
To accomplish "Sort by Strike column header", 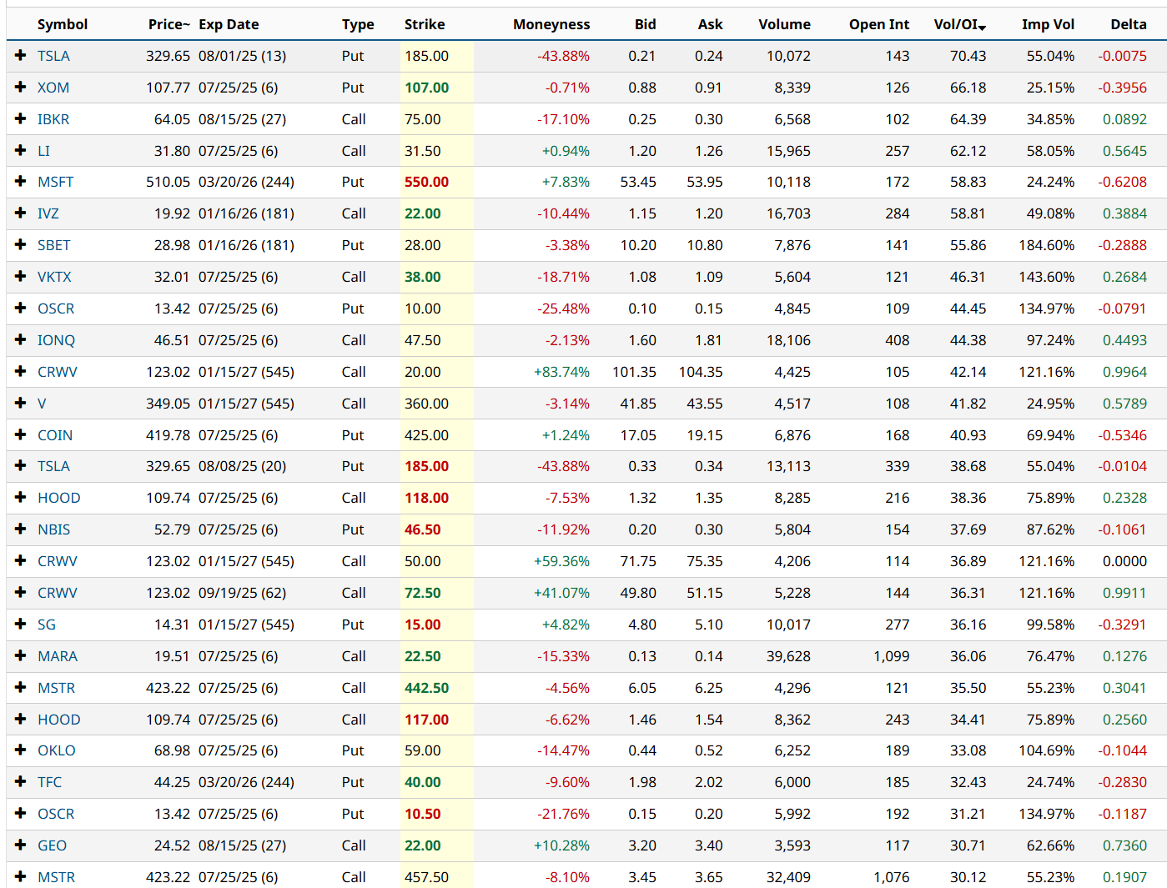I will pos(425,24).
